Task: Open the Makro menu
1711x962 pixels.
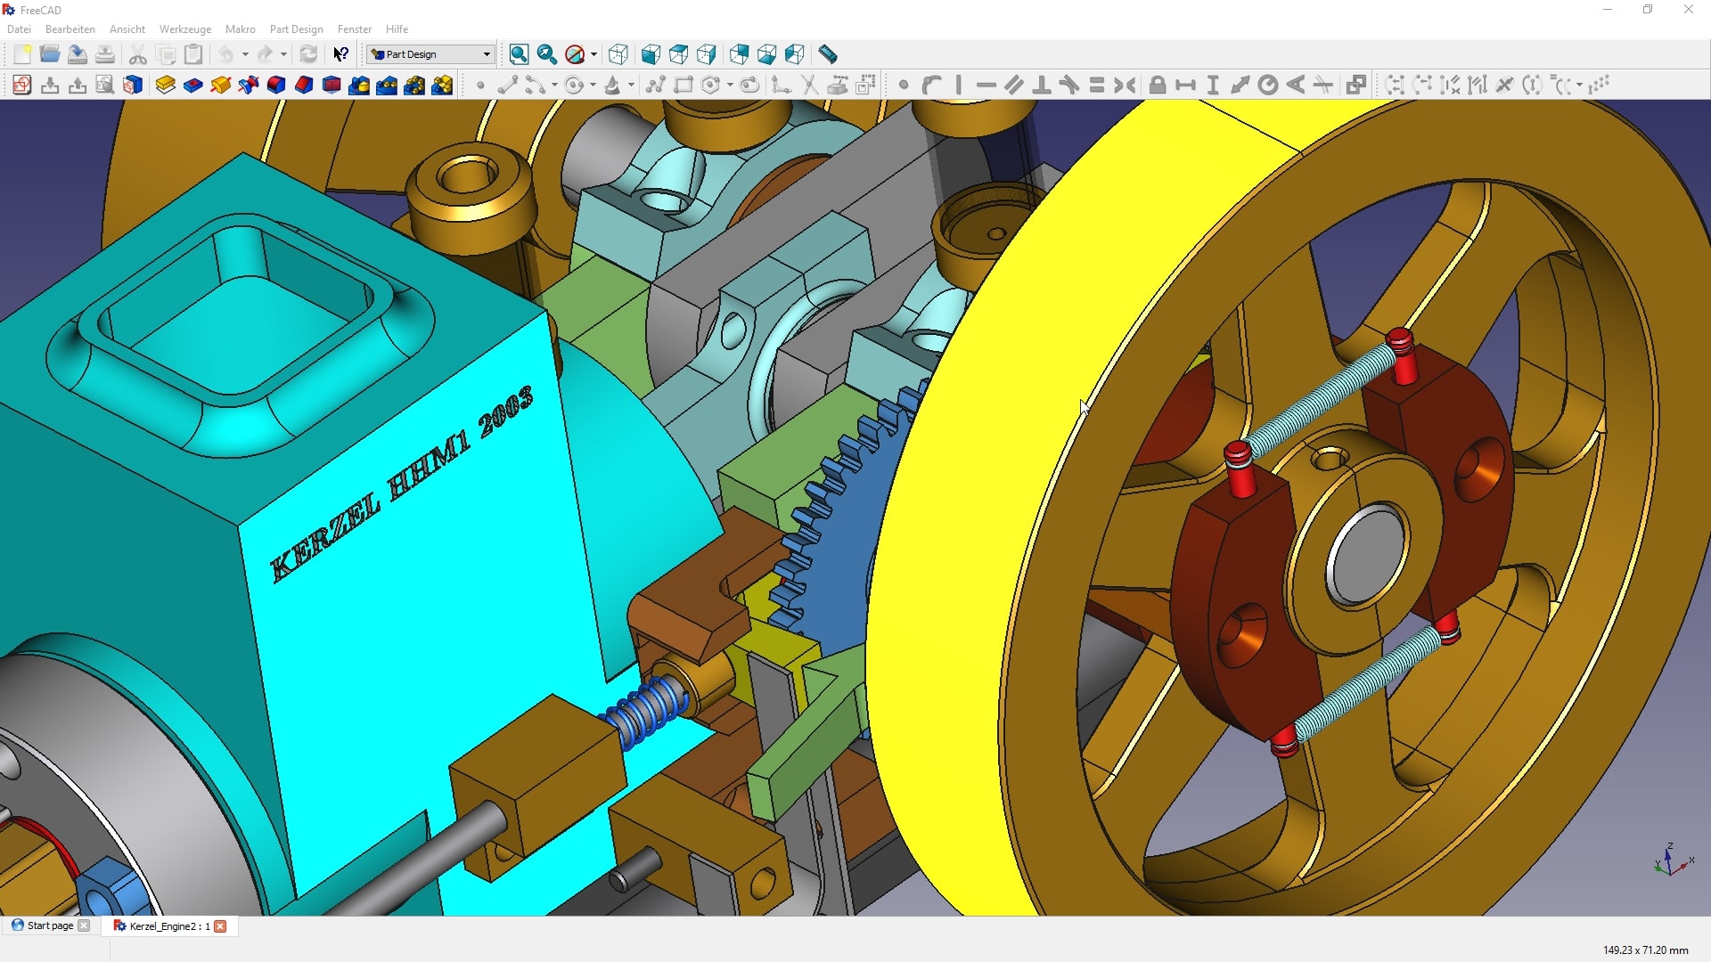Action: pos(240,29)
